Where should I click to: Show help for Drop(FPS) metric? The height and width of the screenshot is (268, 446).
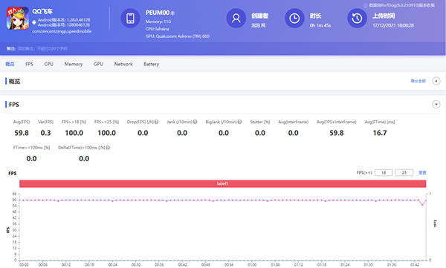tap(156, 122)
